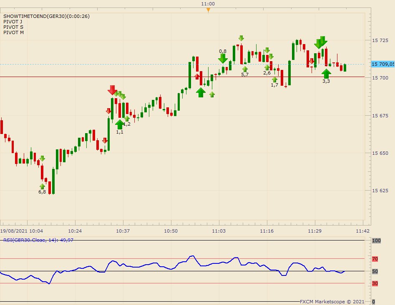395x305 pixels.
Task: Click the PIVOT J indicator label
Action: (x=13, y=22)
